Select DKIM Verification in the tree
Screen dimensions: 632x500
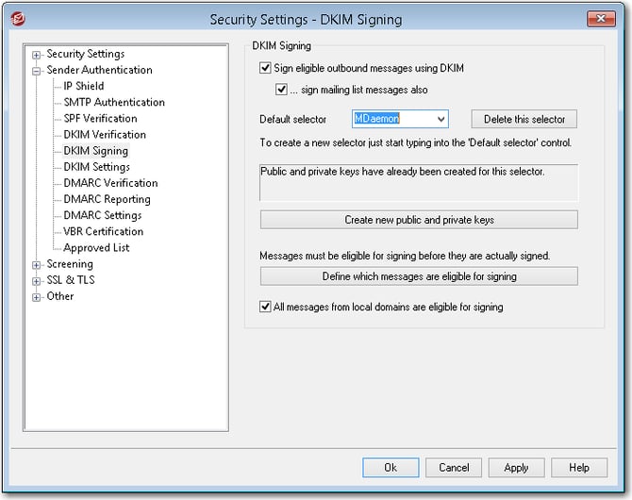(x=105, y=134)
